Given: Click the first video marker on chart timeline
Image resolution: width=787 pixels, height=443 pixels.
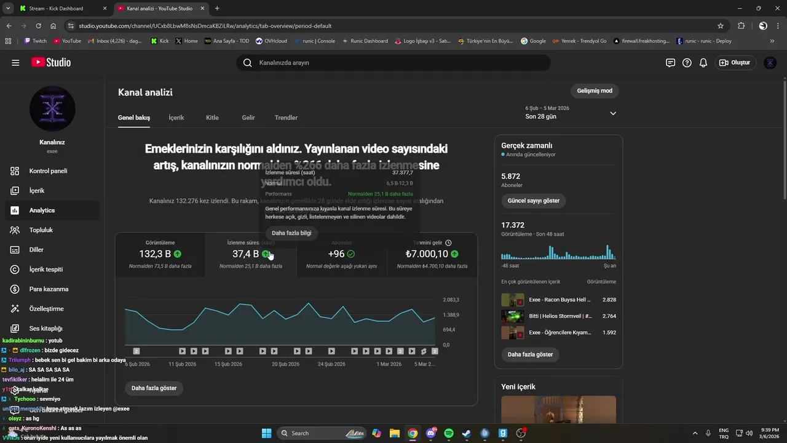Looking at the screenshot, I should (x=136, y=351).
